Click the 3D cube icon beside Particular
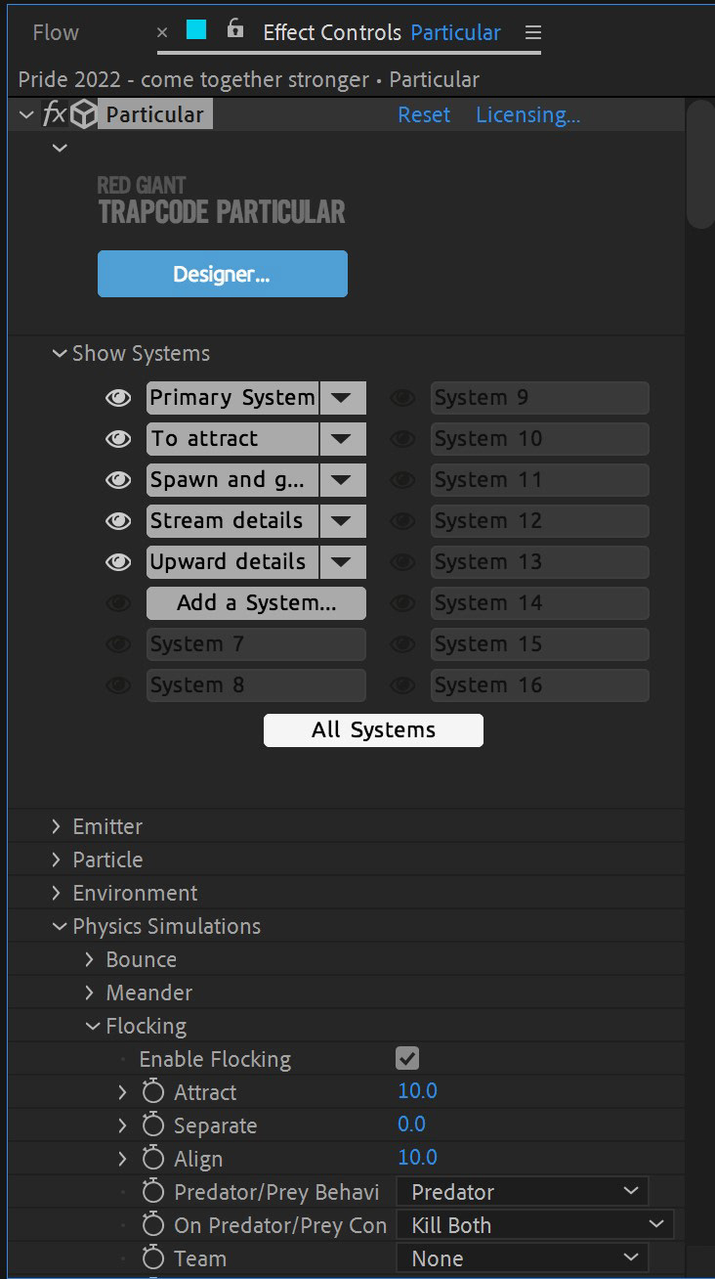Screen dimensions: 715x1279 84,115
